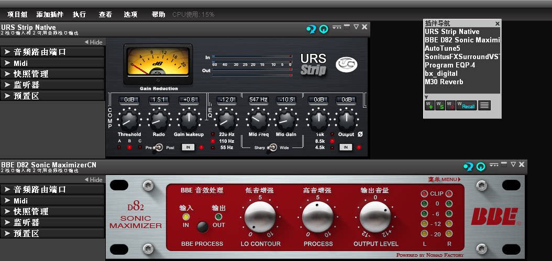Select compressor mode B LED

coord(129,147)
